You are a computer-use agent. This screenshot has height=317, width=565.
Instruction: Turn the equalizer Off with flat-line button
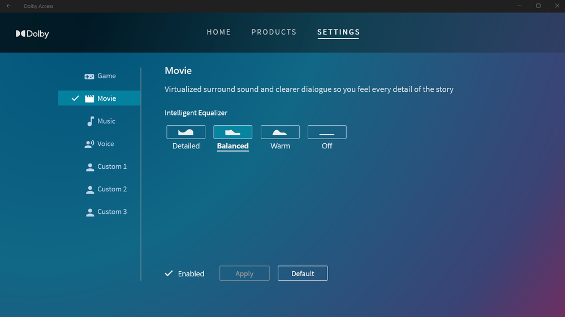(x=327, y=132)
